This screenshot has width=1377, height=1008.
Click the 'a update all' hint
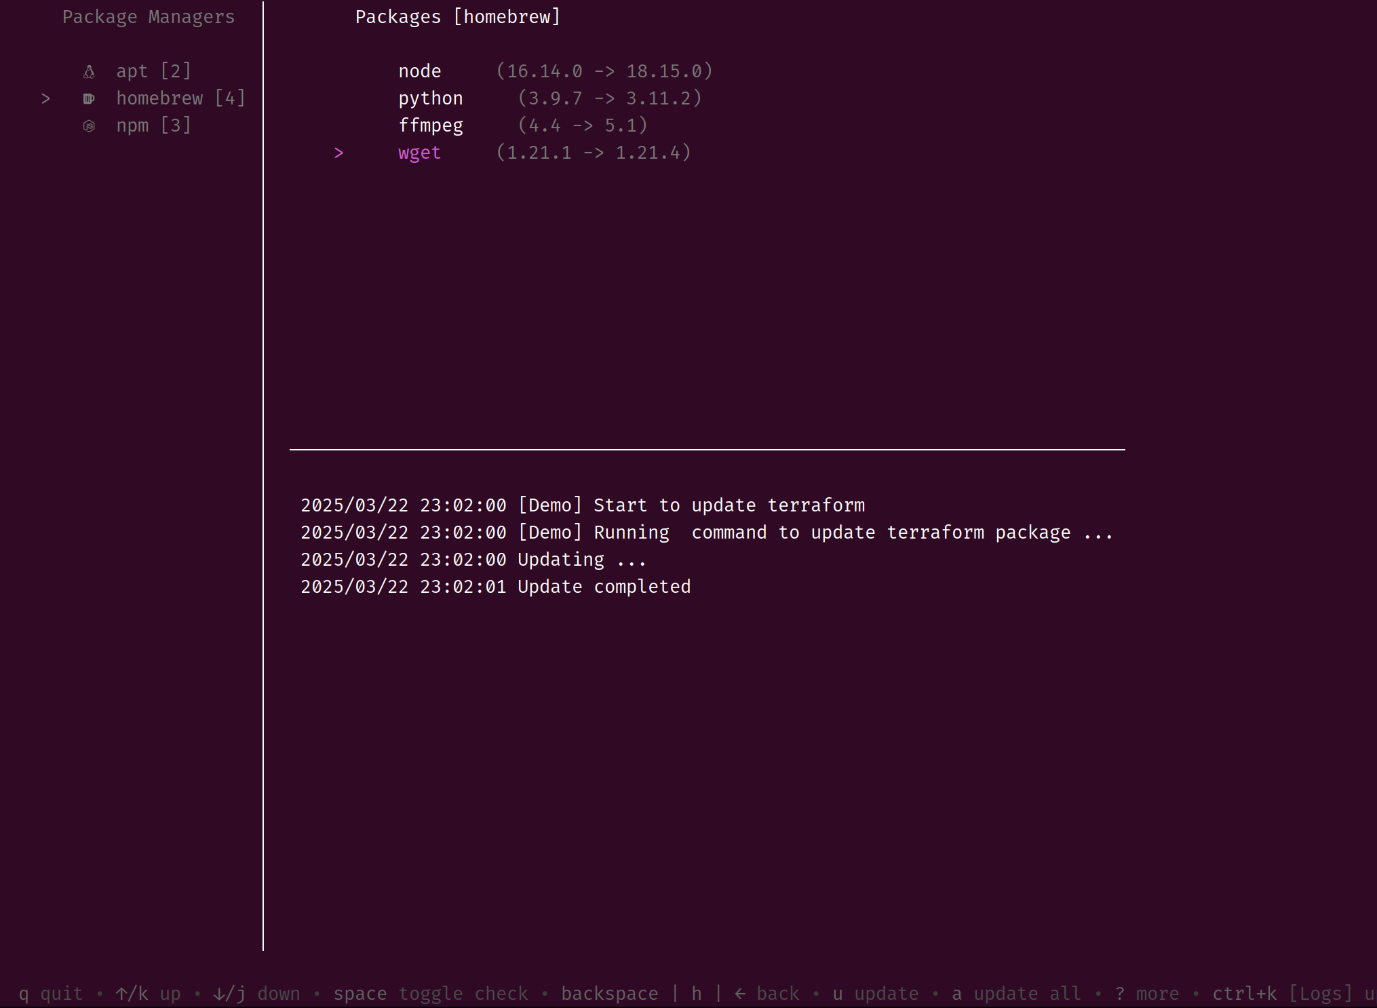click(1017, 994)
